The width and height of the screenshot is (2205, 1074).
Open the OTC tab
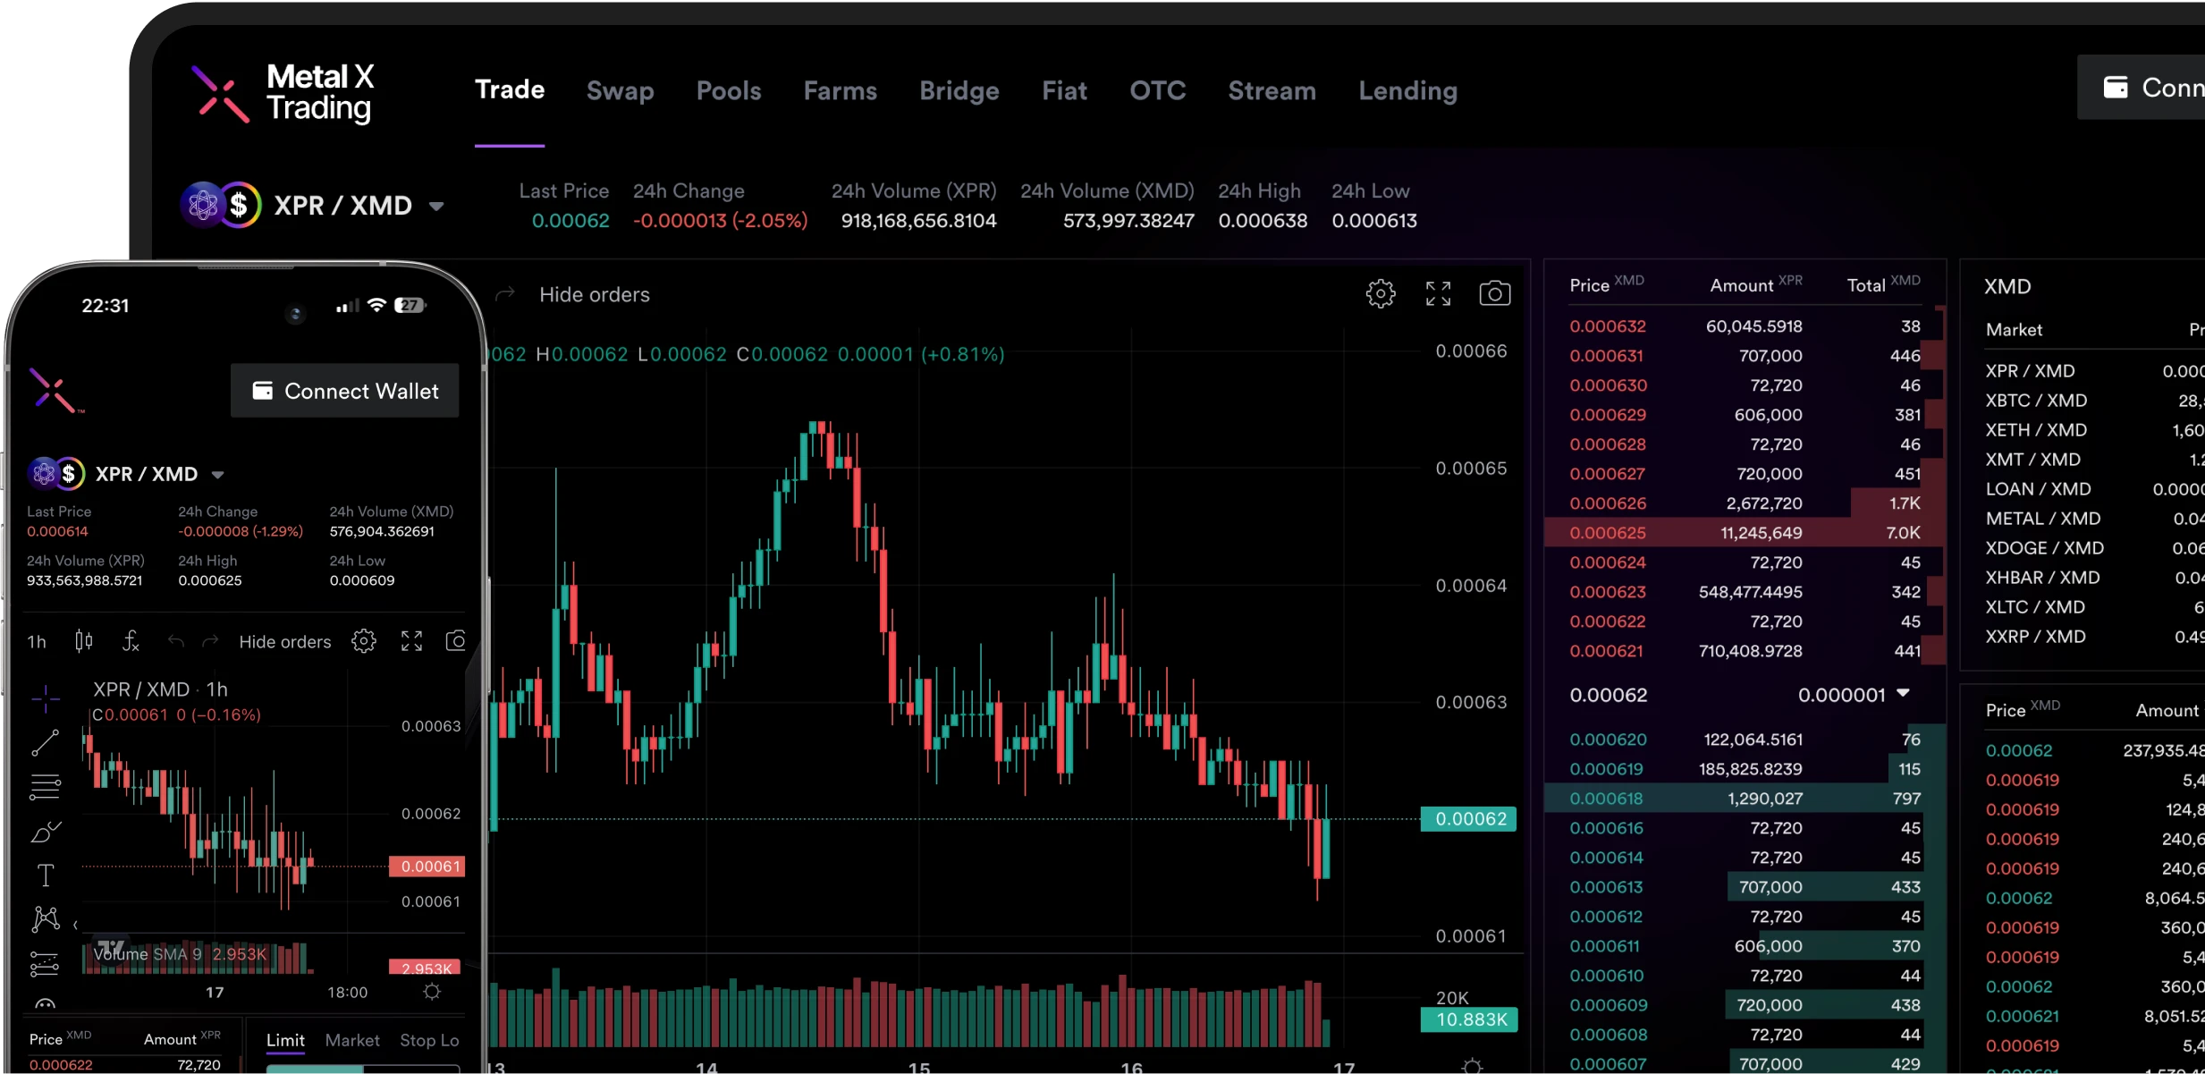[1158, 90]
